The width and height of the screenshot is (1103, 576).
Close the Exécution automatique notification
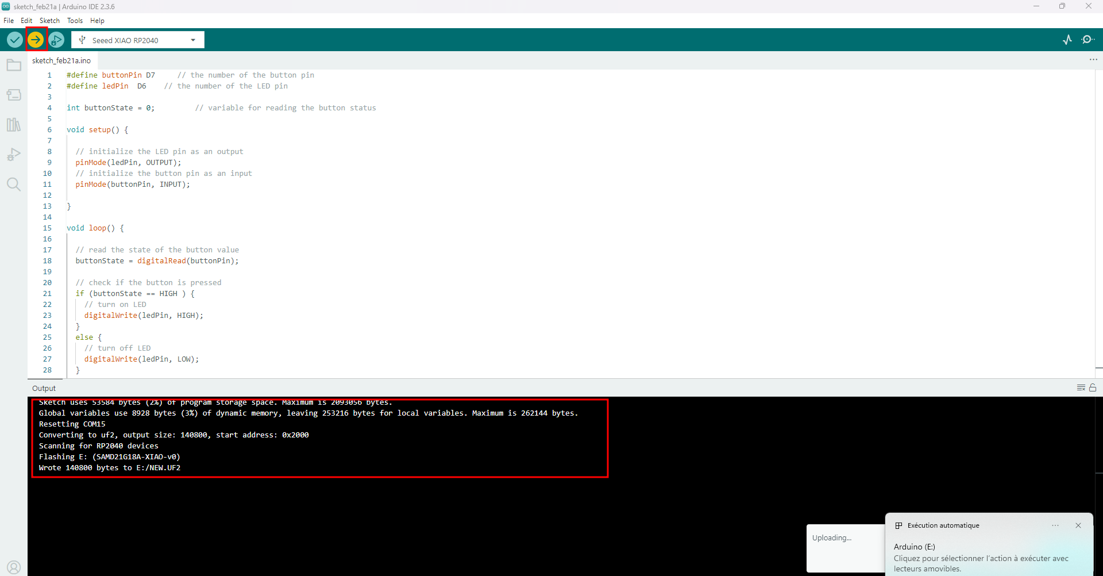[1078, 525]
